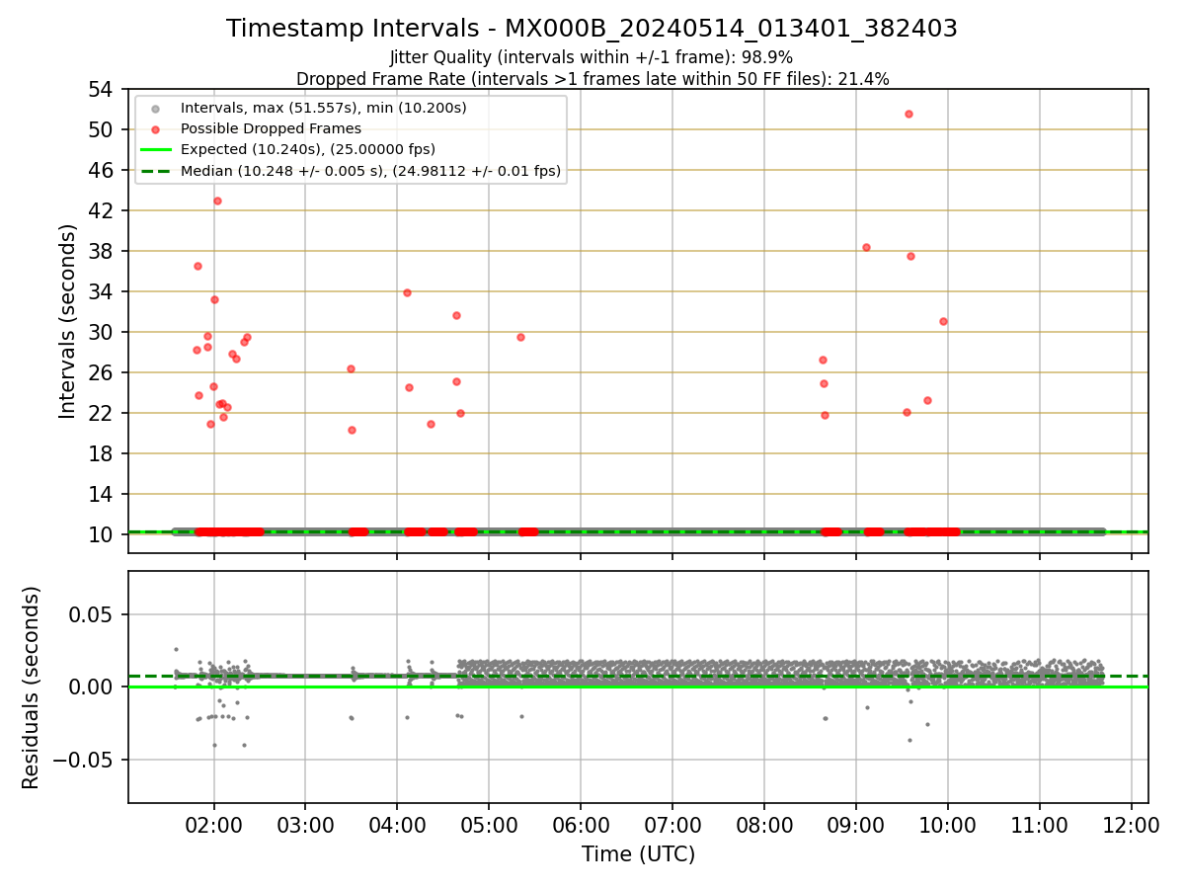Click the red point near 38 seconds just after 09:00

(866, 247)
